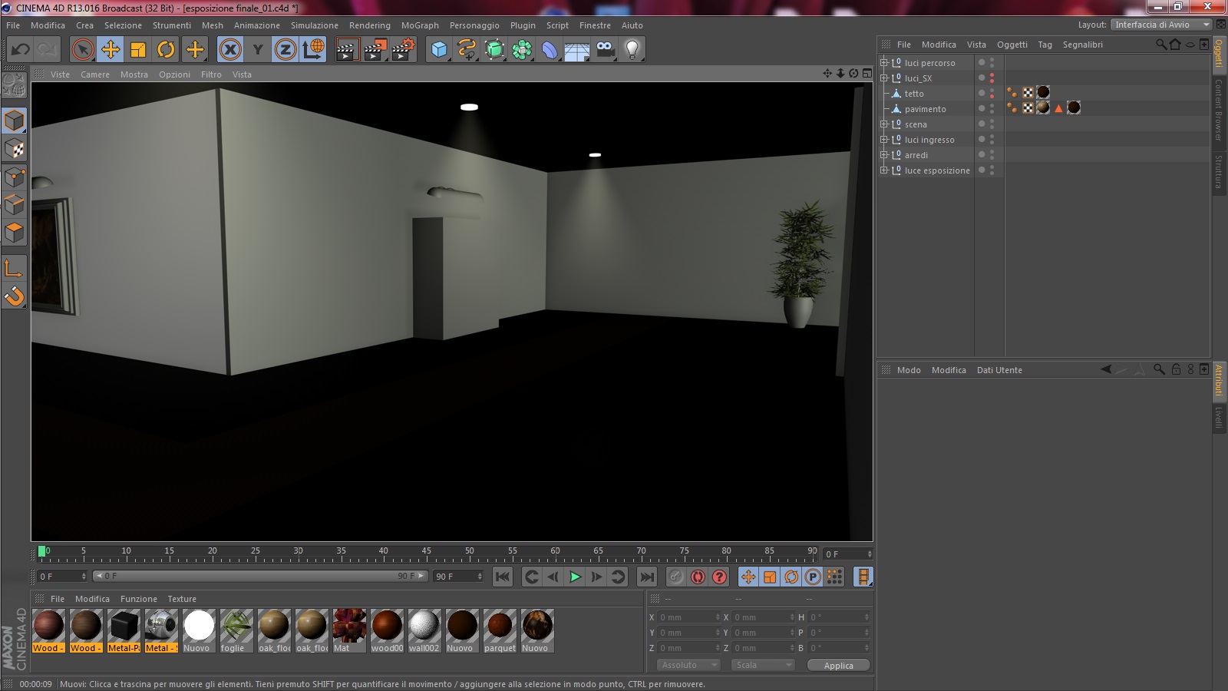Toggle Z axis lock
Image resolution: width=1228 pixels, height=691 pixels.
tap(286, 50)
